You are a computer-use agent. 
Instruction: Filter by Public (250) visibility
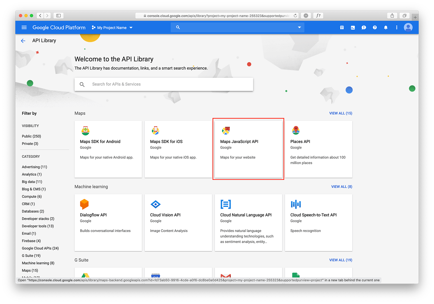[32, 136]
